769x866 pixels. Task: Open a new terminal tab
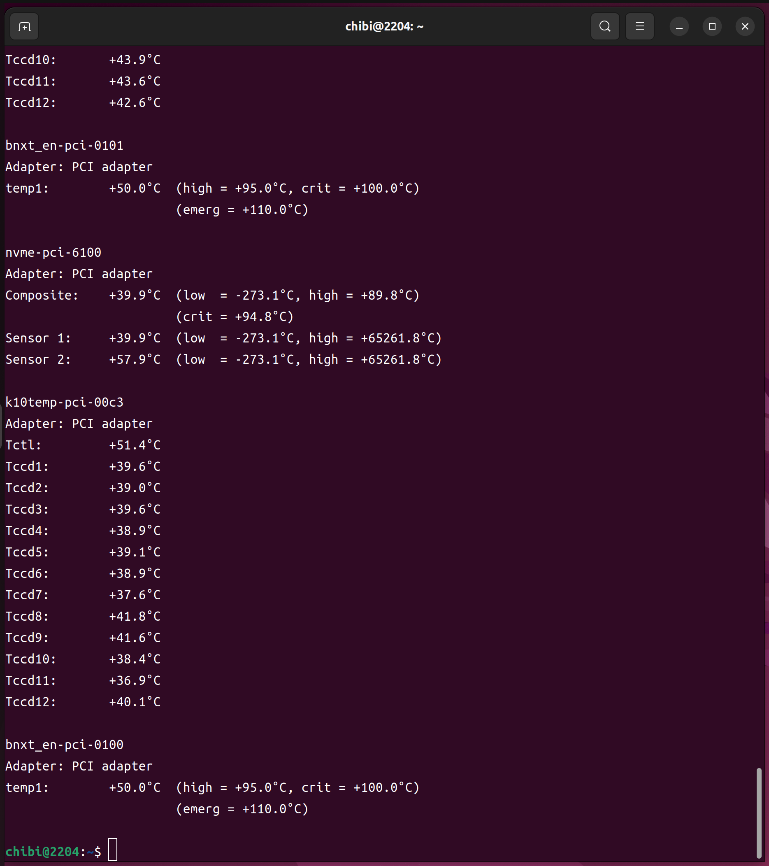pyautogui.click(x=24, y=27)
